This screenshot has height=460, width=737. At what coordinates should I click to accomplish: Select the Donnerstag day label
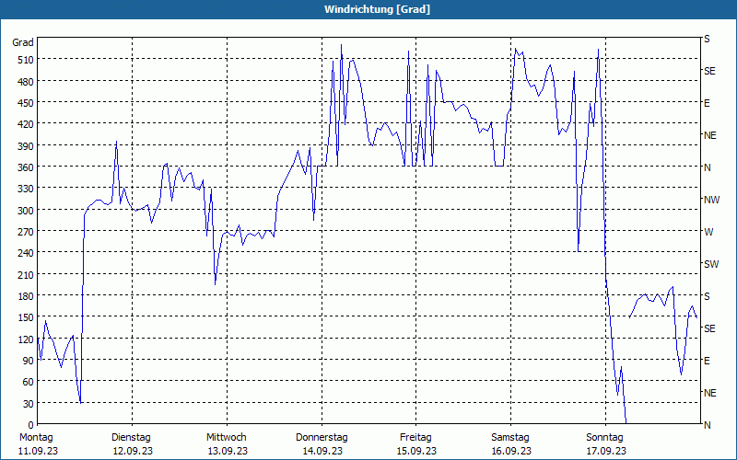click(322, 438)
